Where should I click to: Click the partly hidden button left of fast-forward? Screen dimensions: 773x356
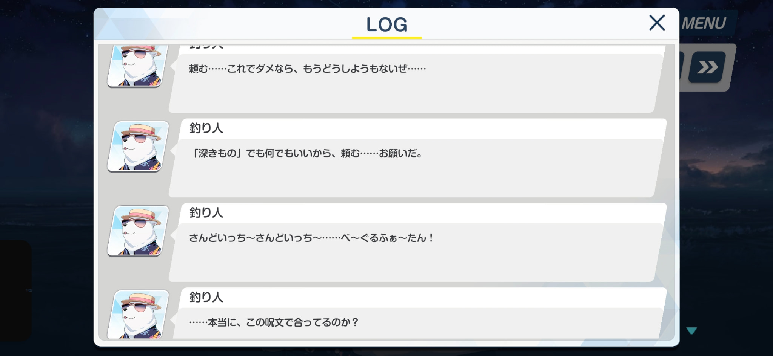click(x=682, y=67)
